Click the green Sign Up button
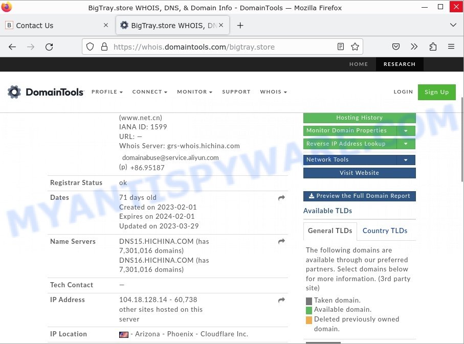This screenshot has width=464, height=344. point(436,92)
